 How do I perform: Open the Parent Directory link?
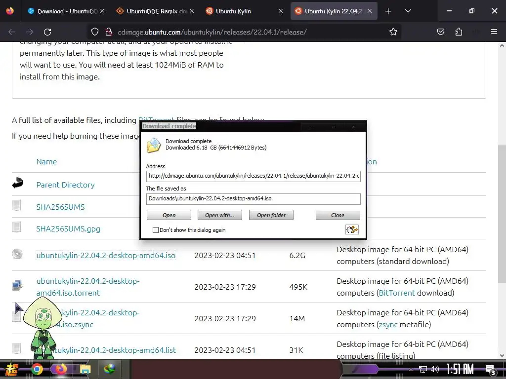[66, 185]
